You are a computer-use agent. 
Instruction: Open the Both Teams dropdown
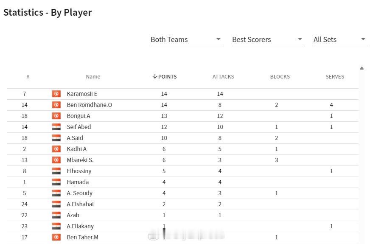coord(187,39)
